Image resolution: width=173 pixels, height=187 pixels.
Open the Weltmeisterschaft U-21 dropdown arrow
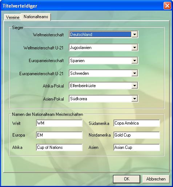tap(134, 48)
